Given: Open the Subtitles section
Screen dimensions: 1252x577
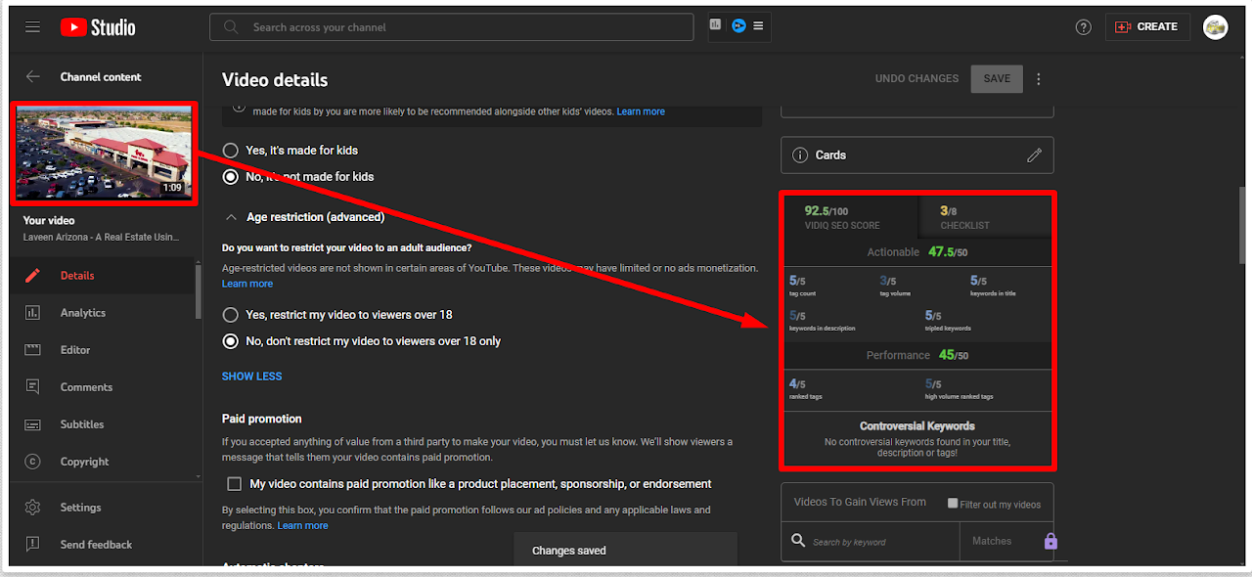Looking at the screenshot, I should tap(82, 423).
